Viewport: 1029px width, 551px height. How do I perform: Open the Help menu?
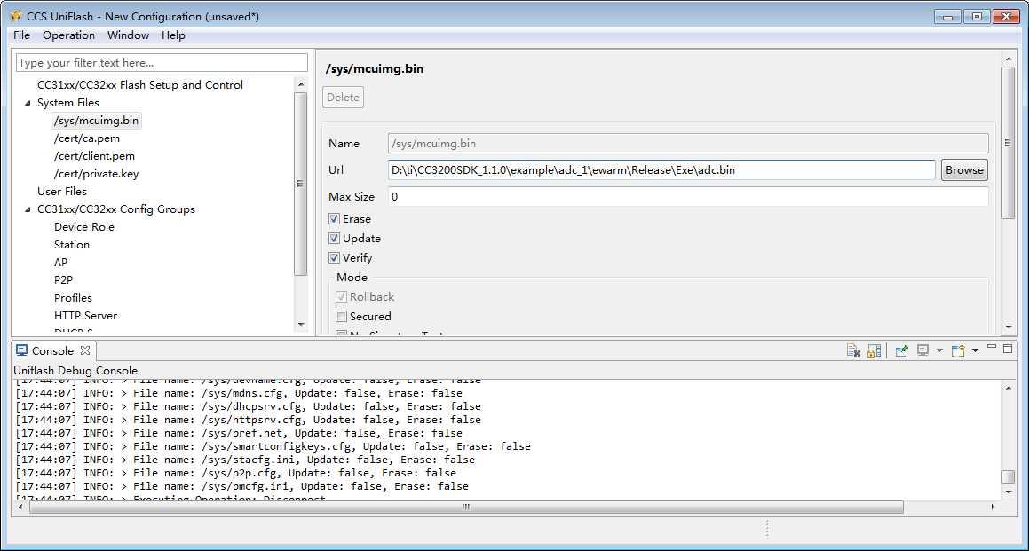point(173,35)
